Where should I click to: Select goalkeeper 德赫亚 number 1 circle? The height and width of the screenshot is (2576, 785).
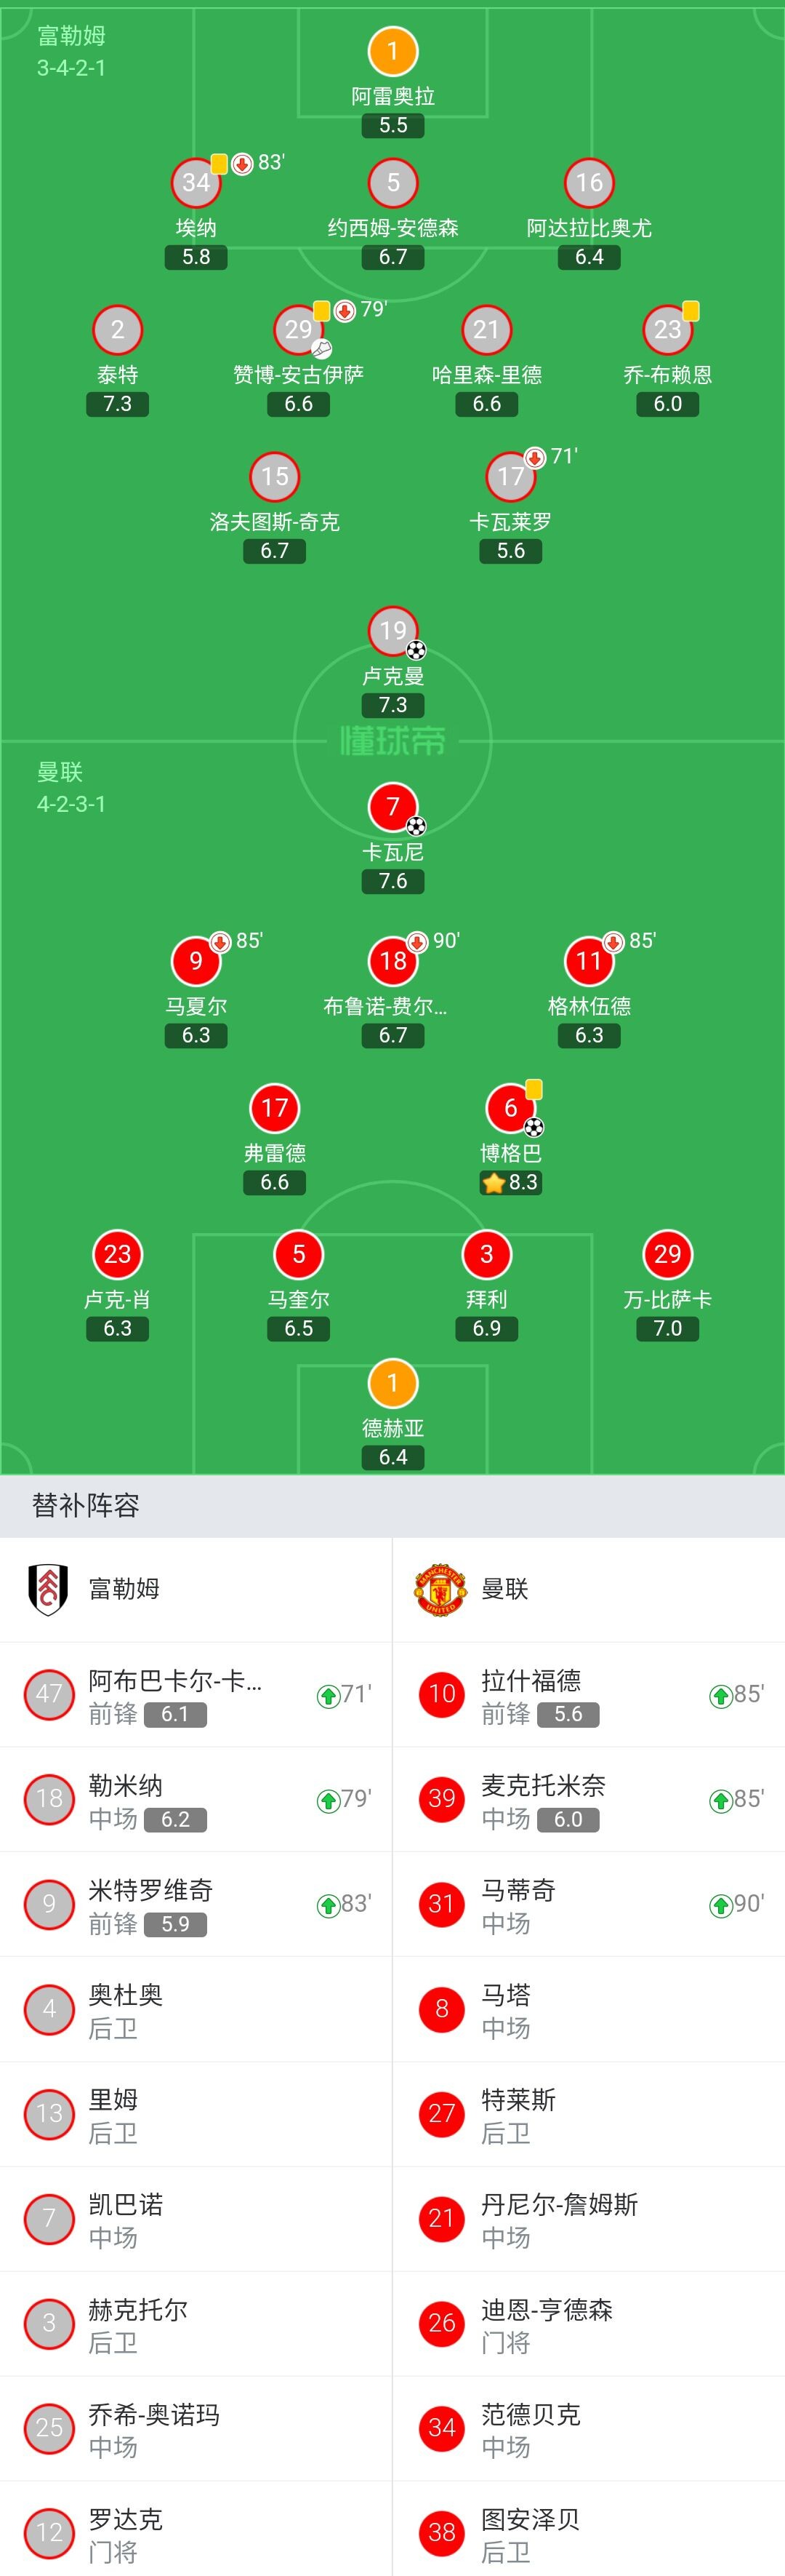tap(392, 1383)
